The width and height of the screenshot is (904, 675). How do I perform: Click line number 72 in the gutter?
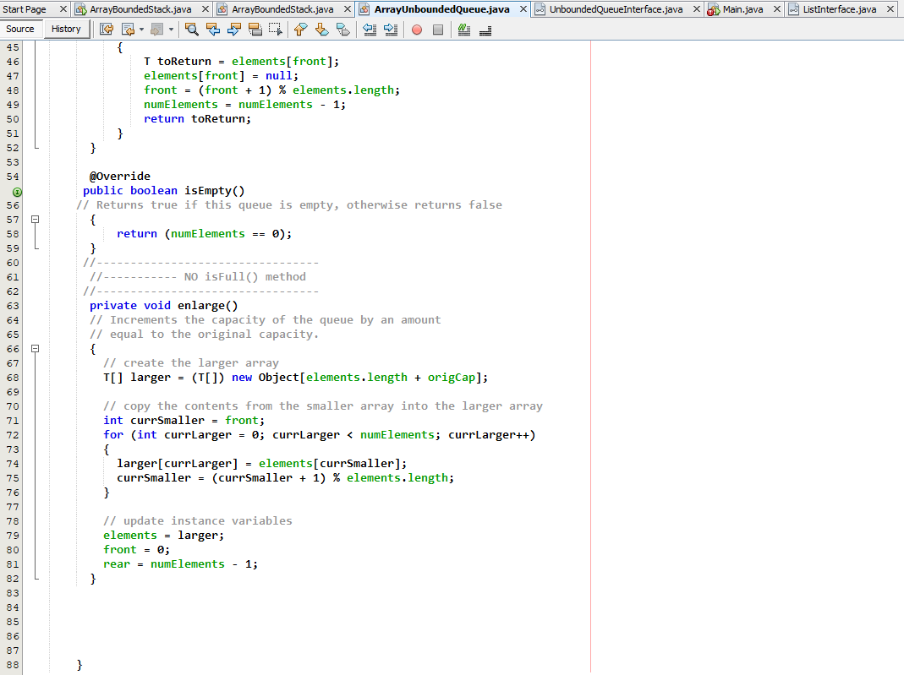pyautogui.click(x=13, y=435)
